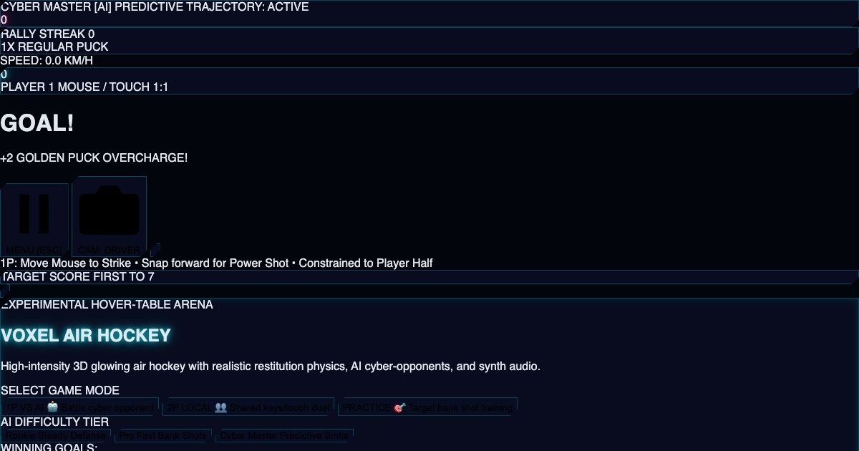Click the RALLY STREAK 0 label

(47, 34)
